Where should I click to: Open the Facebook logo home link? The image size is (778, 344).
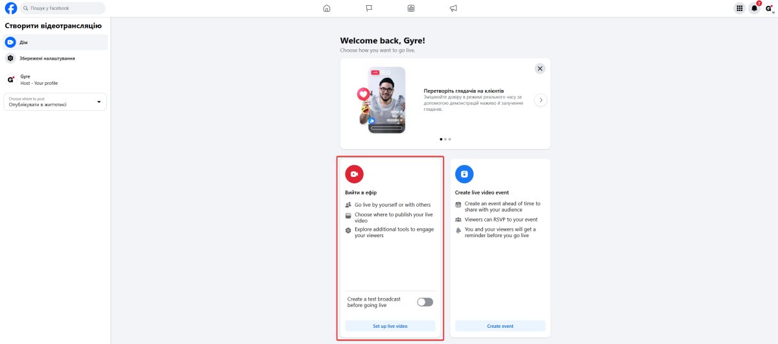tap(11, 8)
